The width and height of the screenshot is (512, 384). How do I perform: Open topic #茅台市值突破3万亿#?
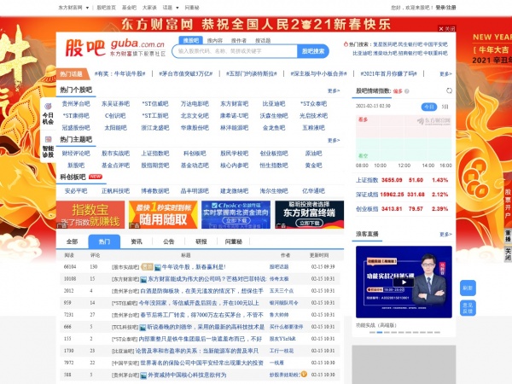(x=186, y=74)
